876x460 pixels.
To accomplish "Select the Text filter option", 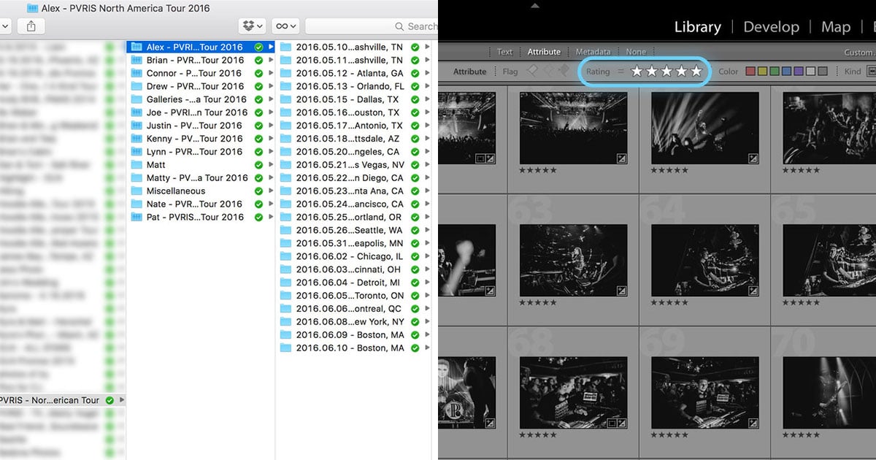I will tap(504, 52).
